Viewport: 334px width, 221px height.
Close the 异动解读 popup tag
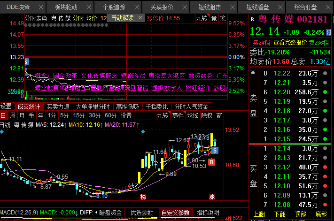pyautogui.click(x=140, y=18)
